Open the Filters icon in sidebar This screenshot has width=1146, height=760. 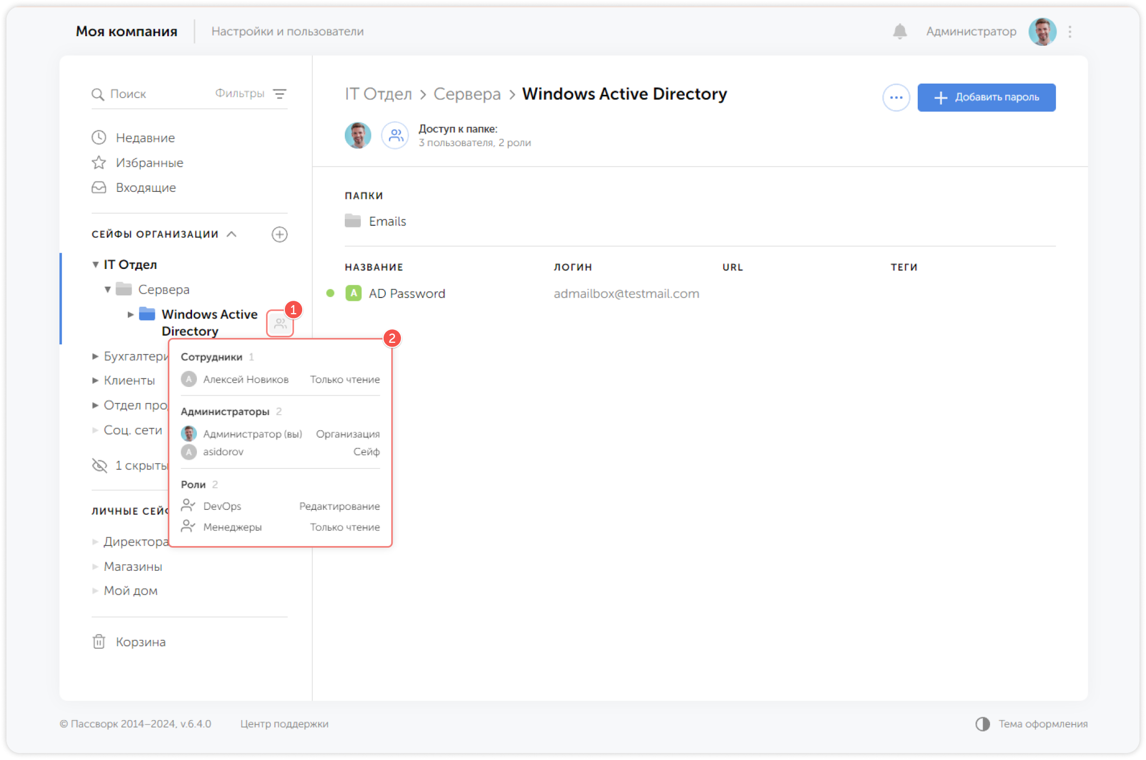click(x=279, y=94)
